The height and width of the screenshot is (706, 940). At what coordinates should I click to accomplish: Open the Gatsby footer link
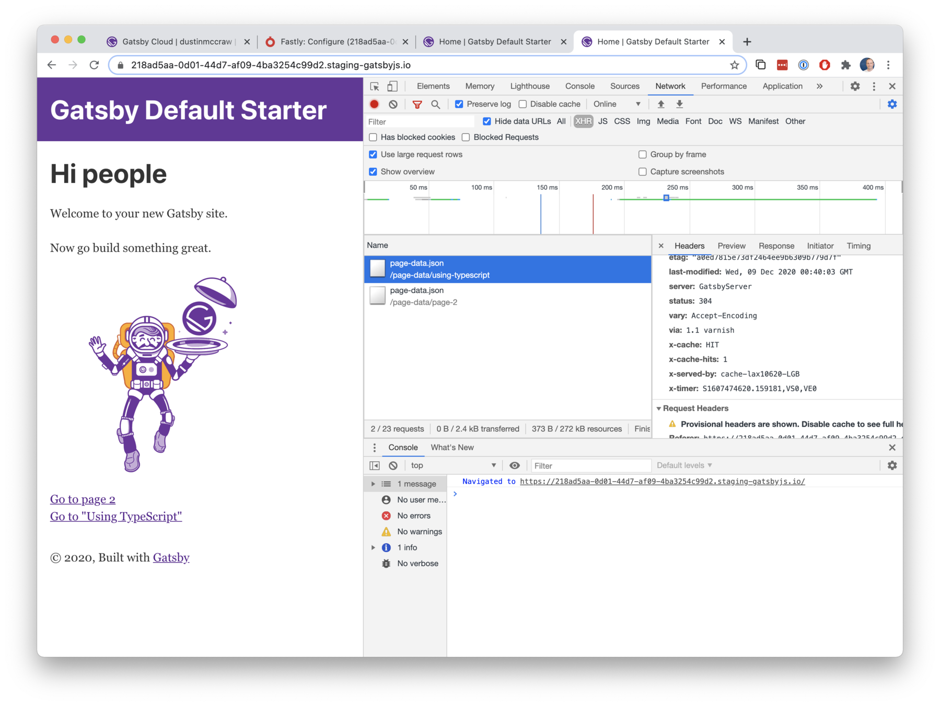[x=171, y=558]
